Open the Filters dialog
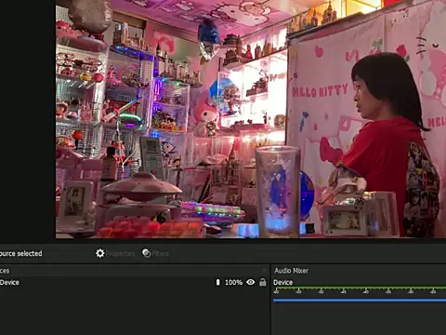This screenshot has width=446, height=335. coord(155,253)
